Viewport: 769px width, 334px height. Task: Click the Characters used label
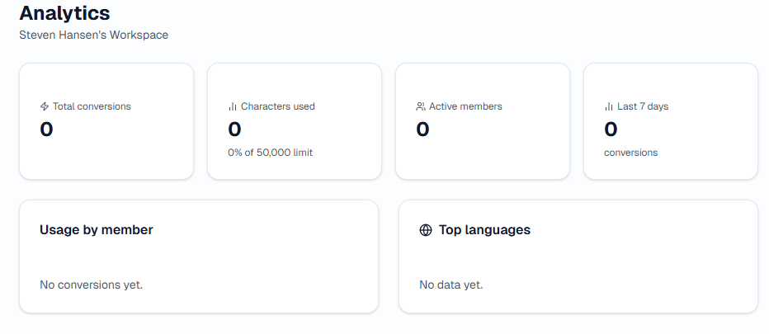tap(277, 106)
